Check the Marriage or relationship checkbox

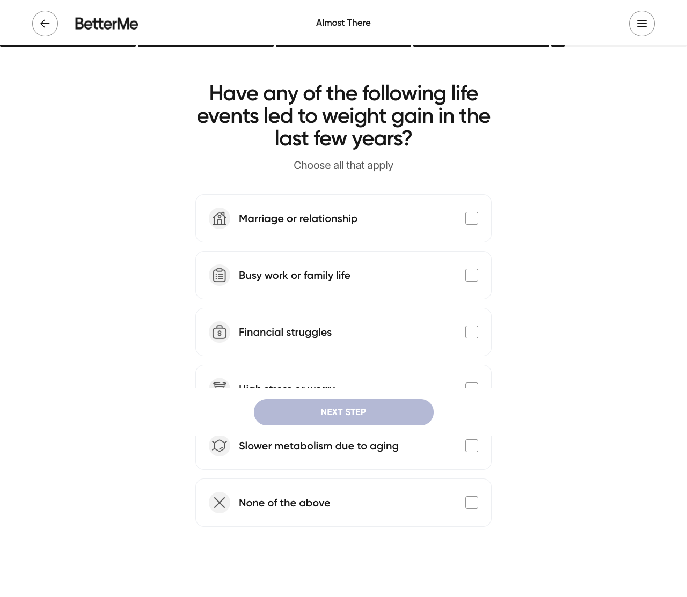coord(472,218)
